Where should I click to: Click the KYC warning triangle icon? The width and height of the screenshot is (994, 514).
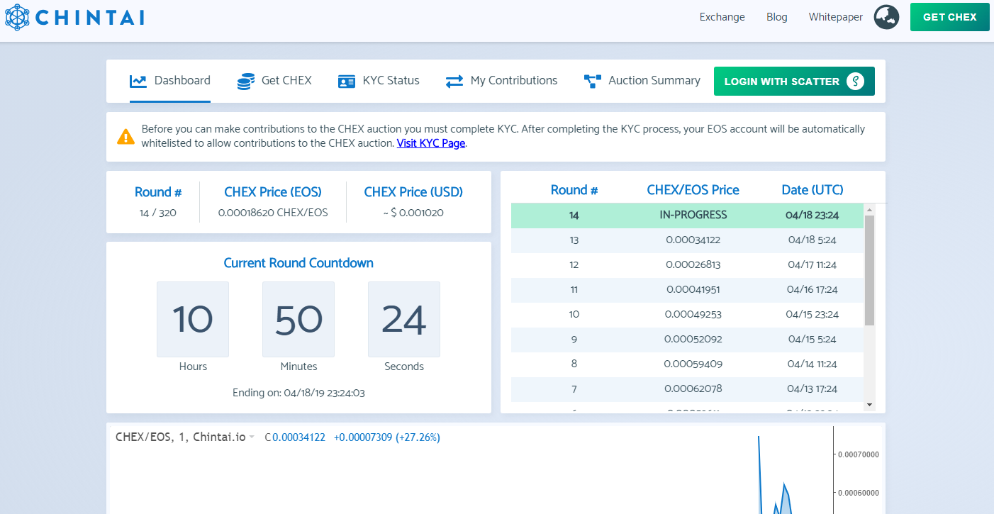(x=126, y=136)
